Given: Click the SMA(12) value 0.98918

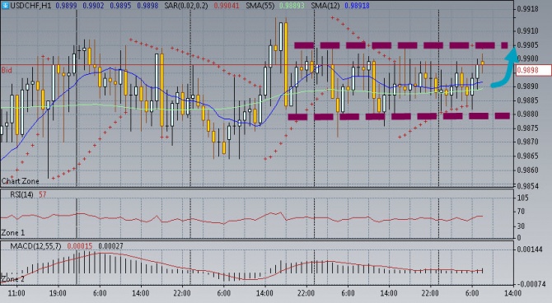Looking at the screenshot, I should pyautogui.click(x=357, y=6).
